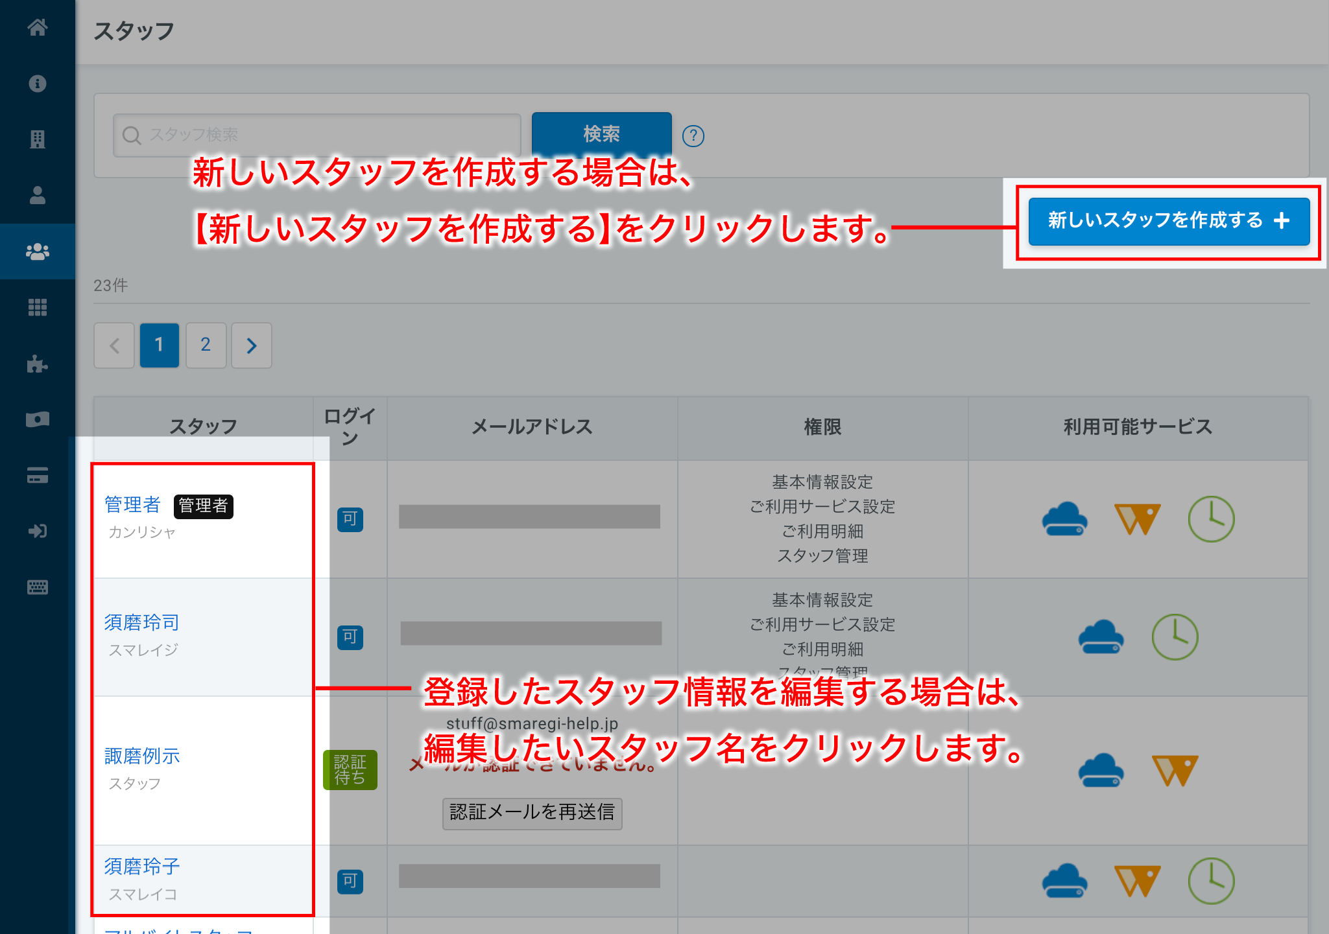Click the grid apps sidebar icon
This screenshot has height=934, width=1329.
pos(38,307)
